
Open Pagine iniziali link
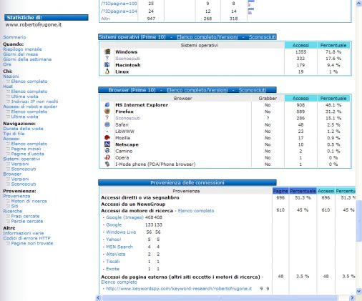pyautogui.click(x=26, y=149)
